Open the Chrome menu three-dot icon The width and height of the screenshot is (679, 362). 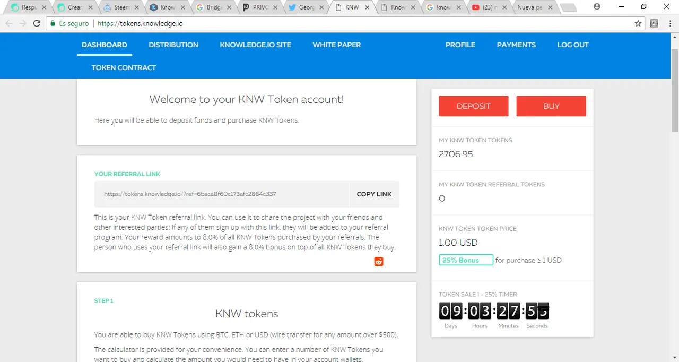669,23
